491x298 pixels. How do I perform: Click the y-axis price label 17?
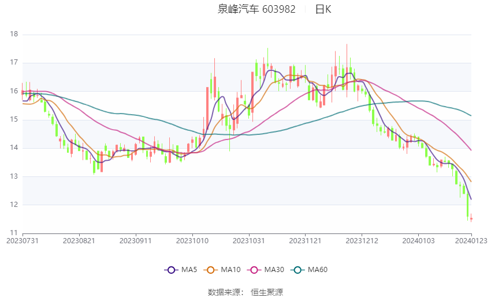pyautogui.click(x=14, y=62)
